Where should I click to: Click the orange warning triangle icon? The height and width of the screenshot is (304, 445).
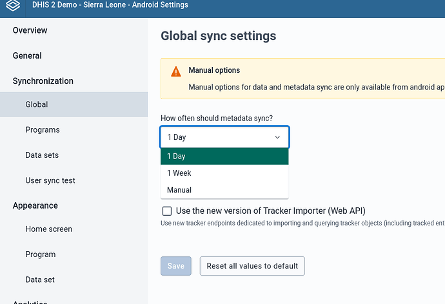coord(176,71)
